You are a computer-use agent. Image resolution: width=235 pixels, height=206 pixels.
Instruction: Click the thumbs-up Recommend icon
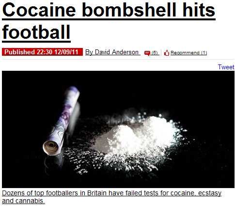point(167,53)
